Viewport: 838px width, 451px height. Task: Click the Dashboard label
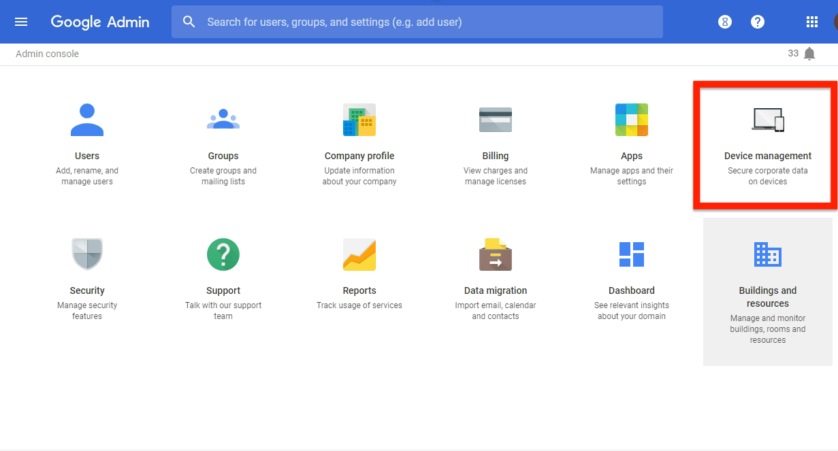(x=632, y=290)
